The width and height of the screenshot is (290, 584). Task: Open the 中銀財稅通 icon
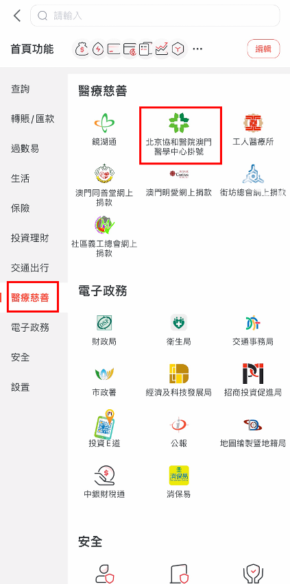(x=104, y=475)
